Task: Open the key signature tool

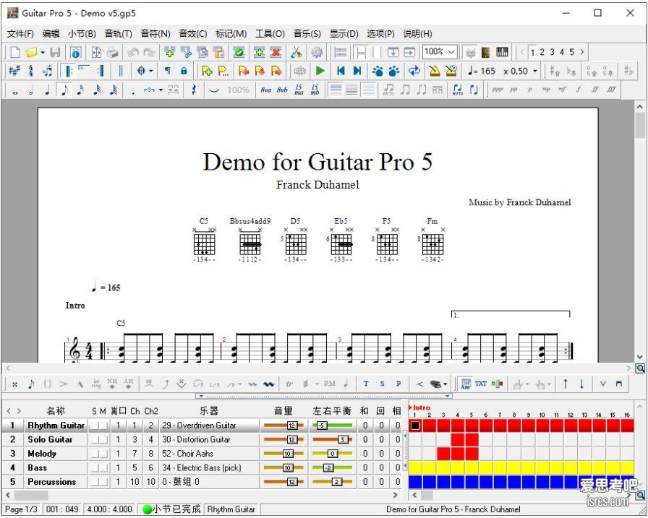Action: [14, 71]
